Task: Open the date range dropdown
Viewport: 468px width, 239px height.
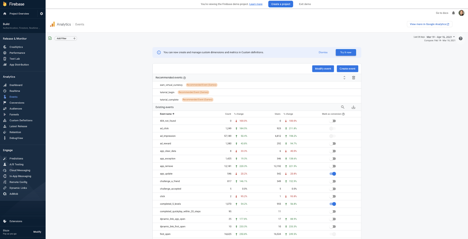Action: tap(441, 37)
